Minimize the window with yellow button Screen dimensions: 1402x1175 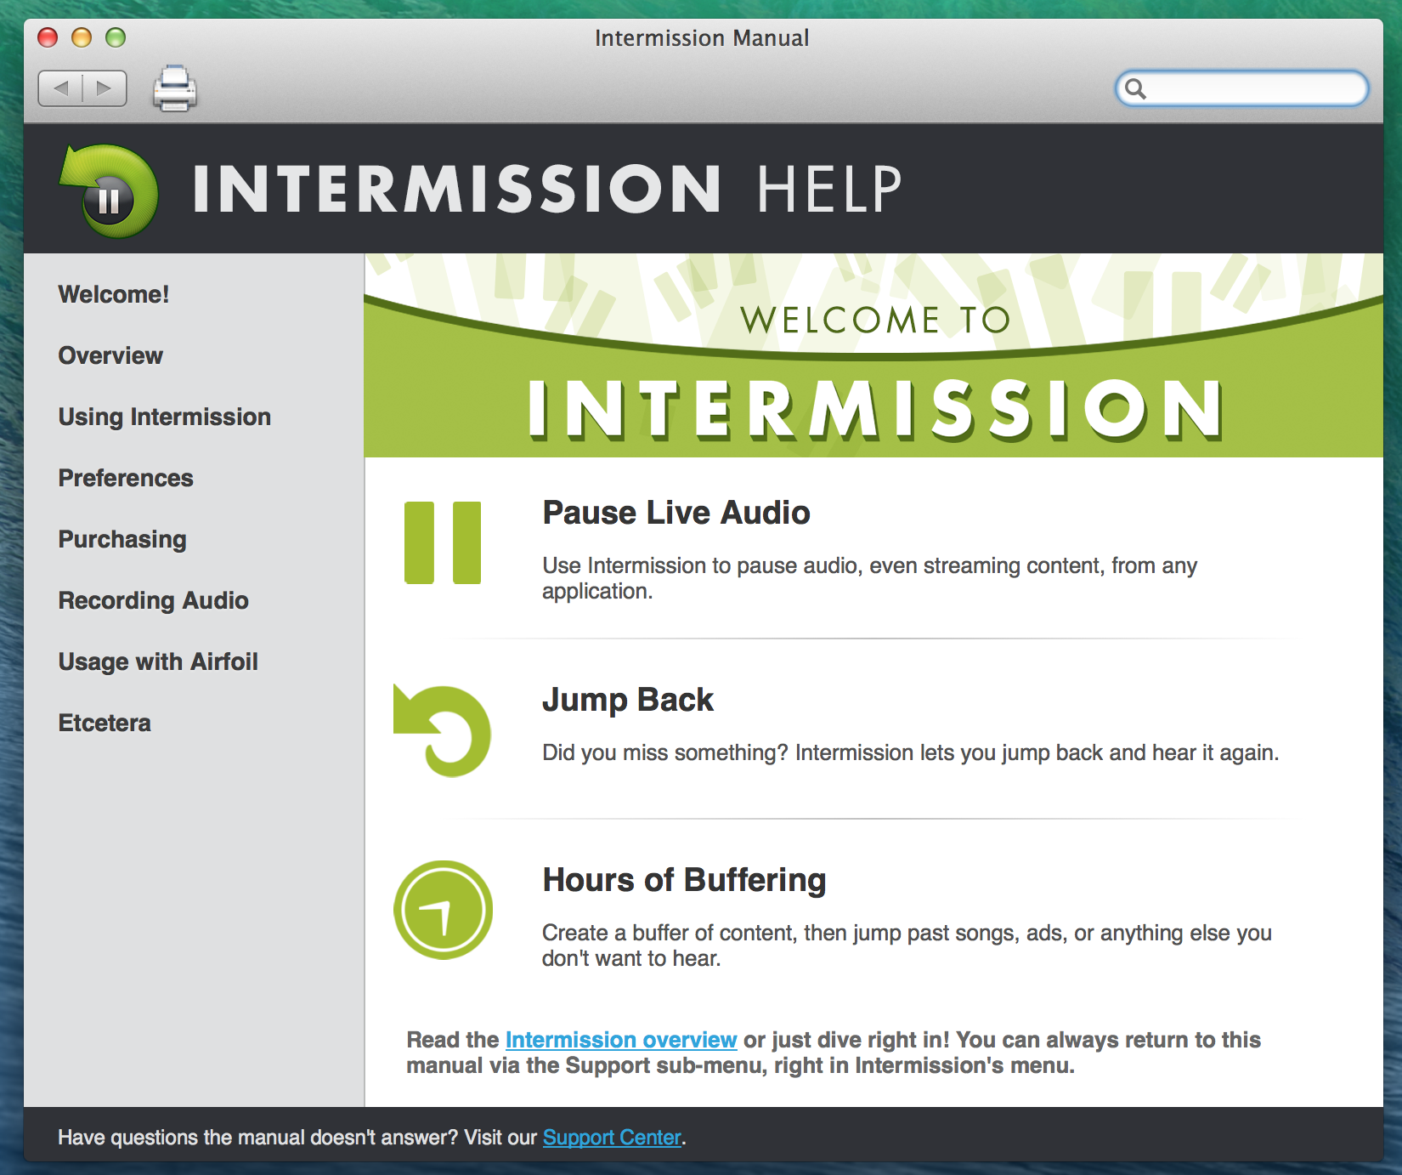point(82,37)
